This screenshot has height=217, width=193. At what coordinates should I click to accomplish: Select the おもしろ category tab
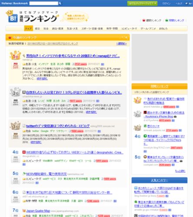[x=163, y=29]
